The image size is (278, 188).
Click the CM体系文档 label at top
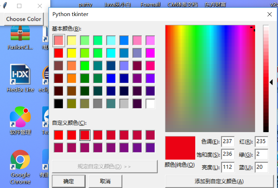click(x=182, y=5)
